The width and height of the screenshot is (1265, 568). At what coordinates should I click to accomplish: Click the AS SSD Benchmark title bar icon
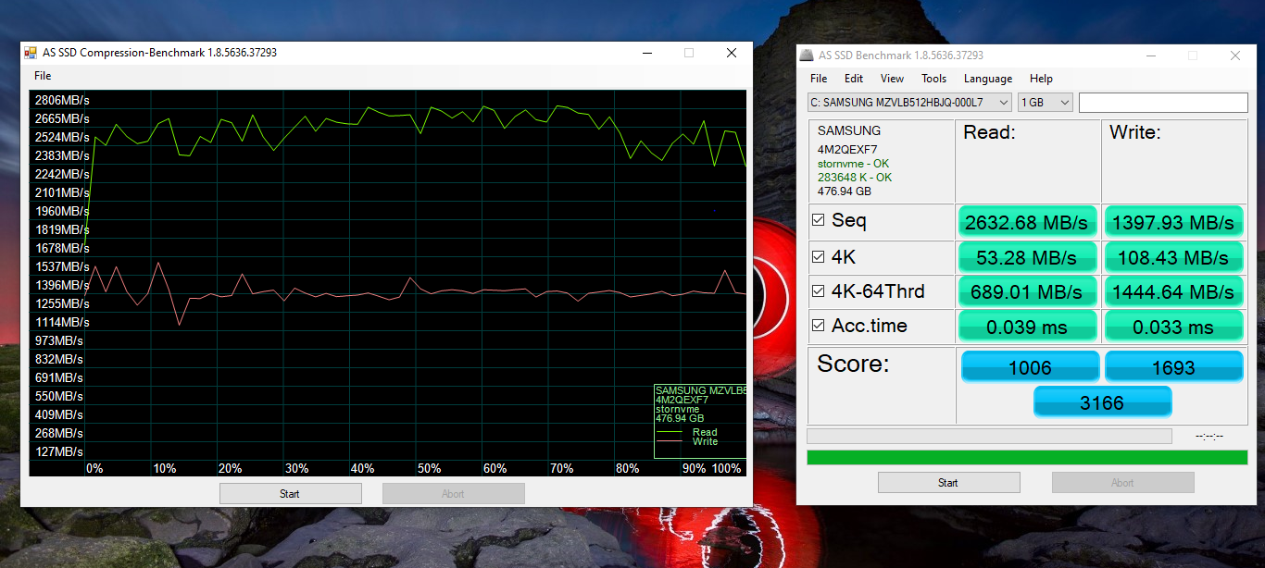coord(808,56)
